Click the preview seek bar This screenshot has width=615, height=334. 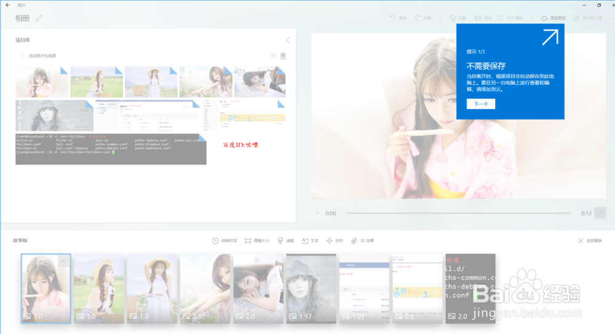458,213
